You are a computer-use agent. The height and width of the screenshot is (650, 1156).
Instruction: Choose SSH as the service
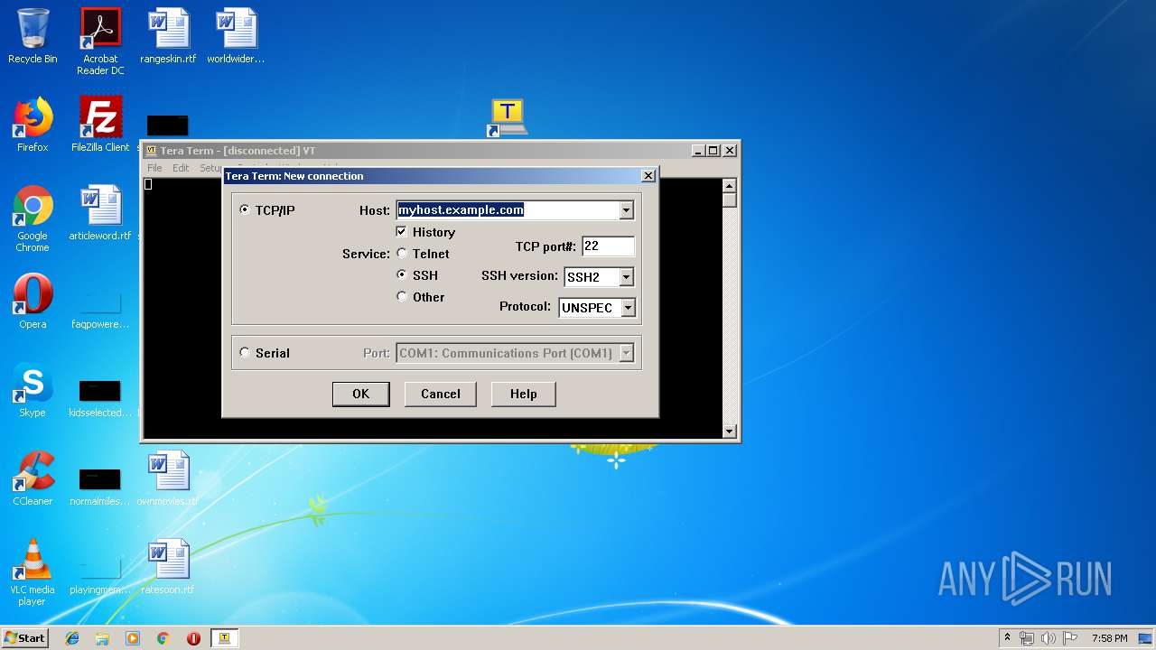[x=402, y=275]
